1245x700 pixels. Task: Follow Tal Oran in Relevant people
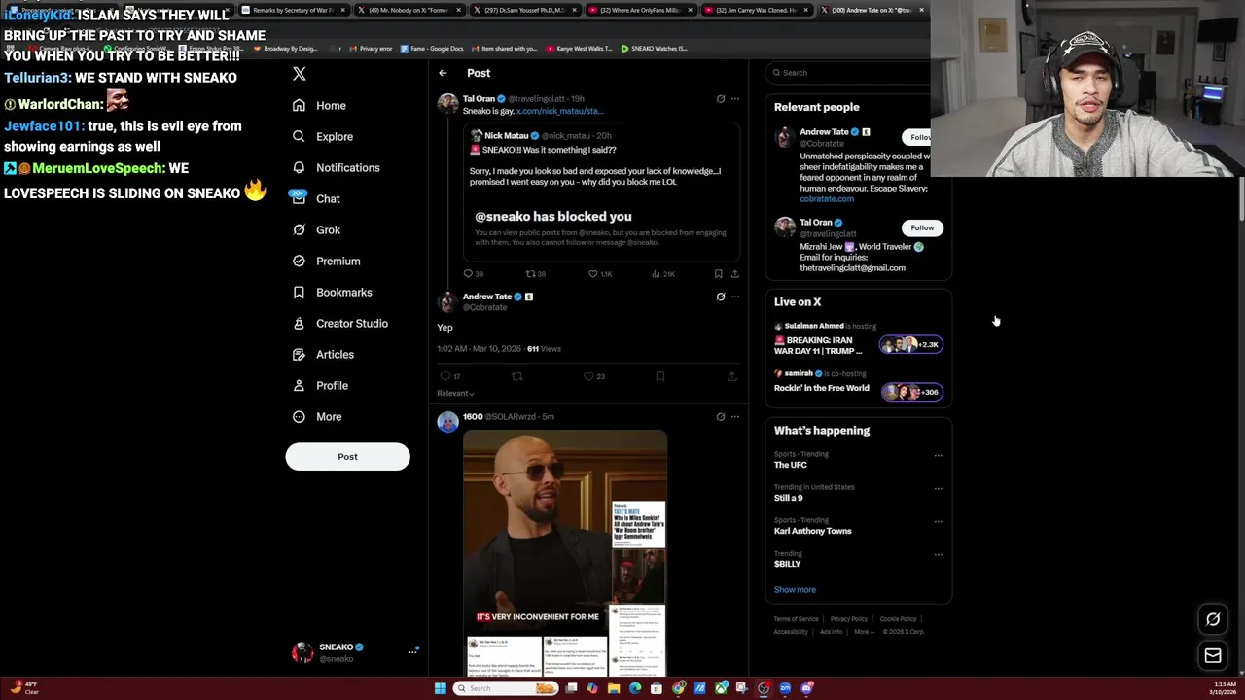(922, 227)
